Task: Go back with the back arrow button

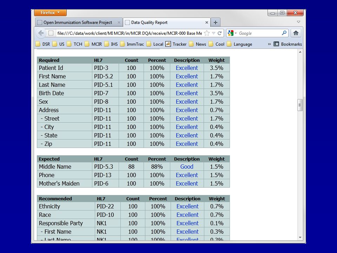Action: 41,33
